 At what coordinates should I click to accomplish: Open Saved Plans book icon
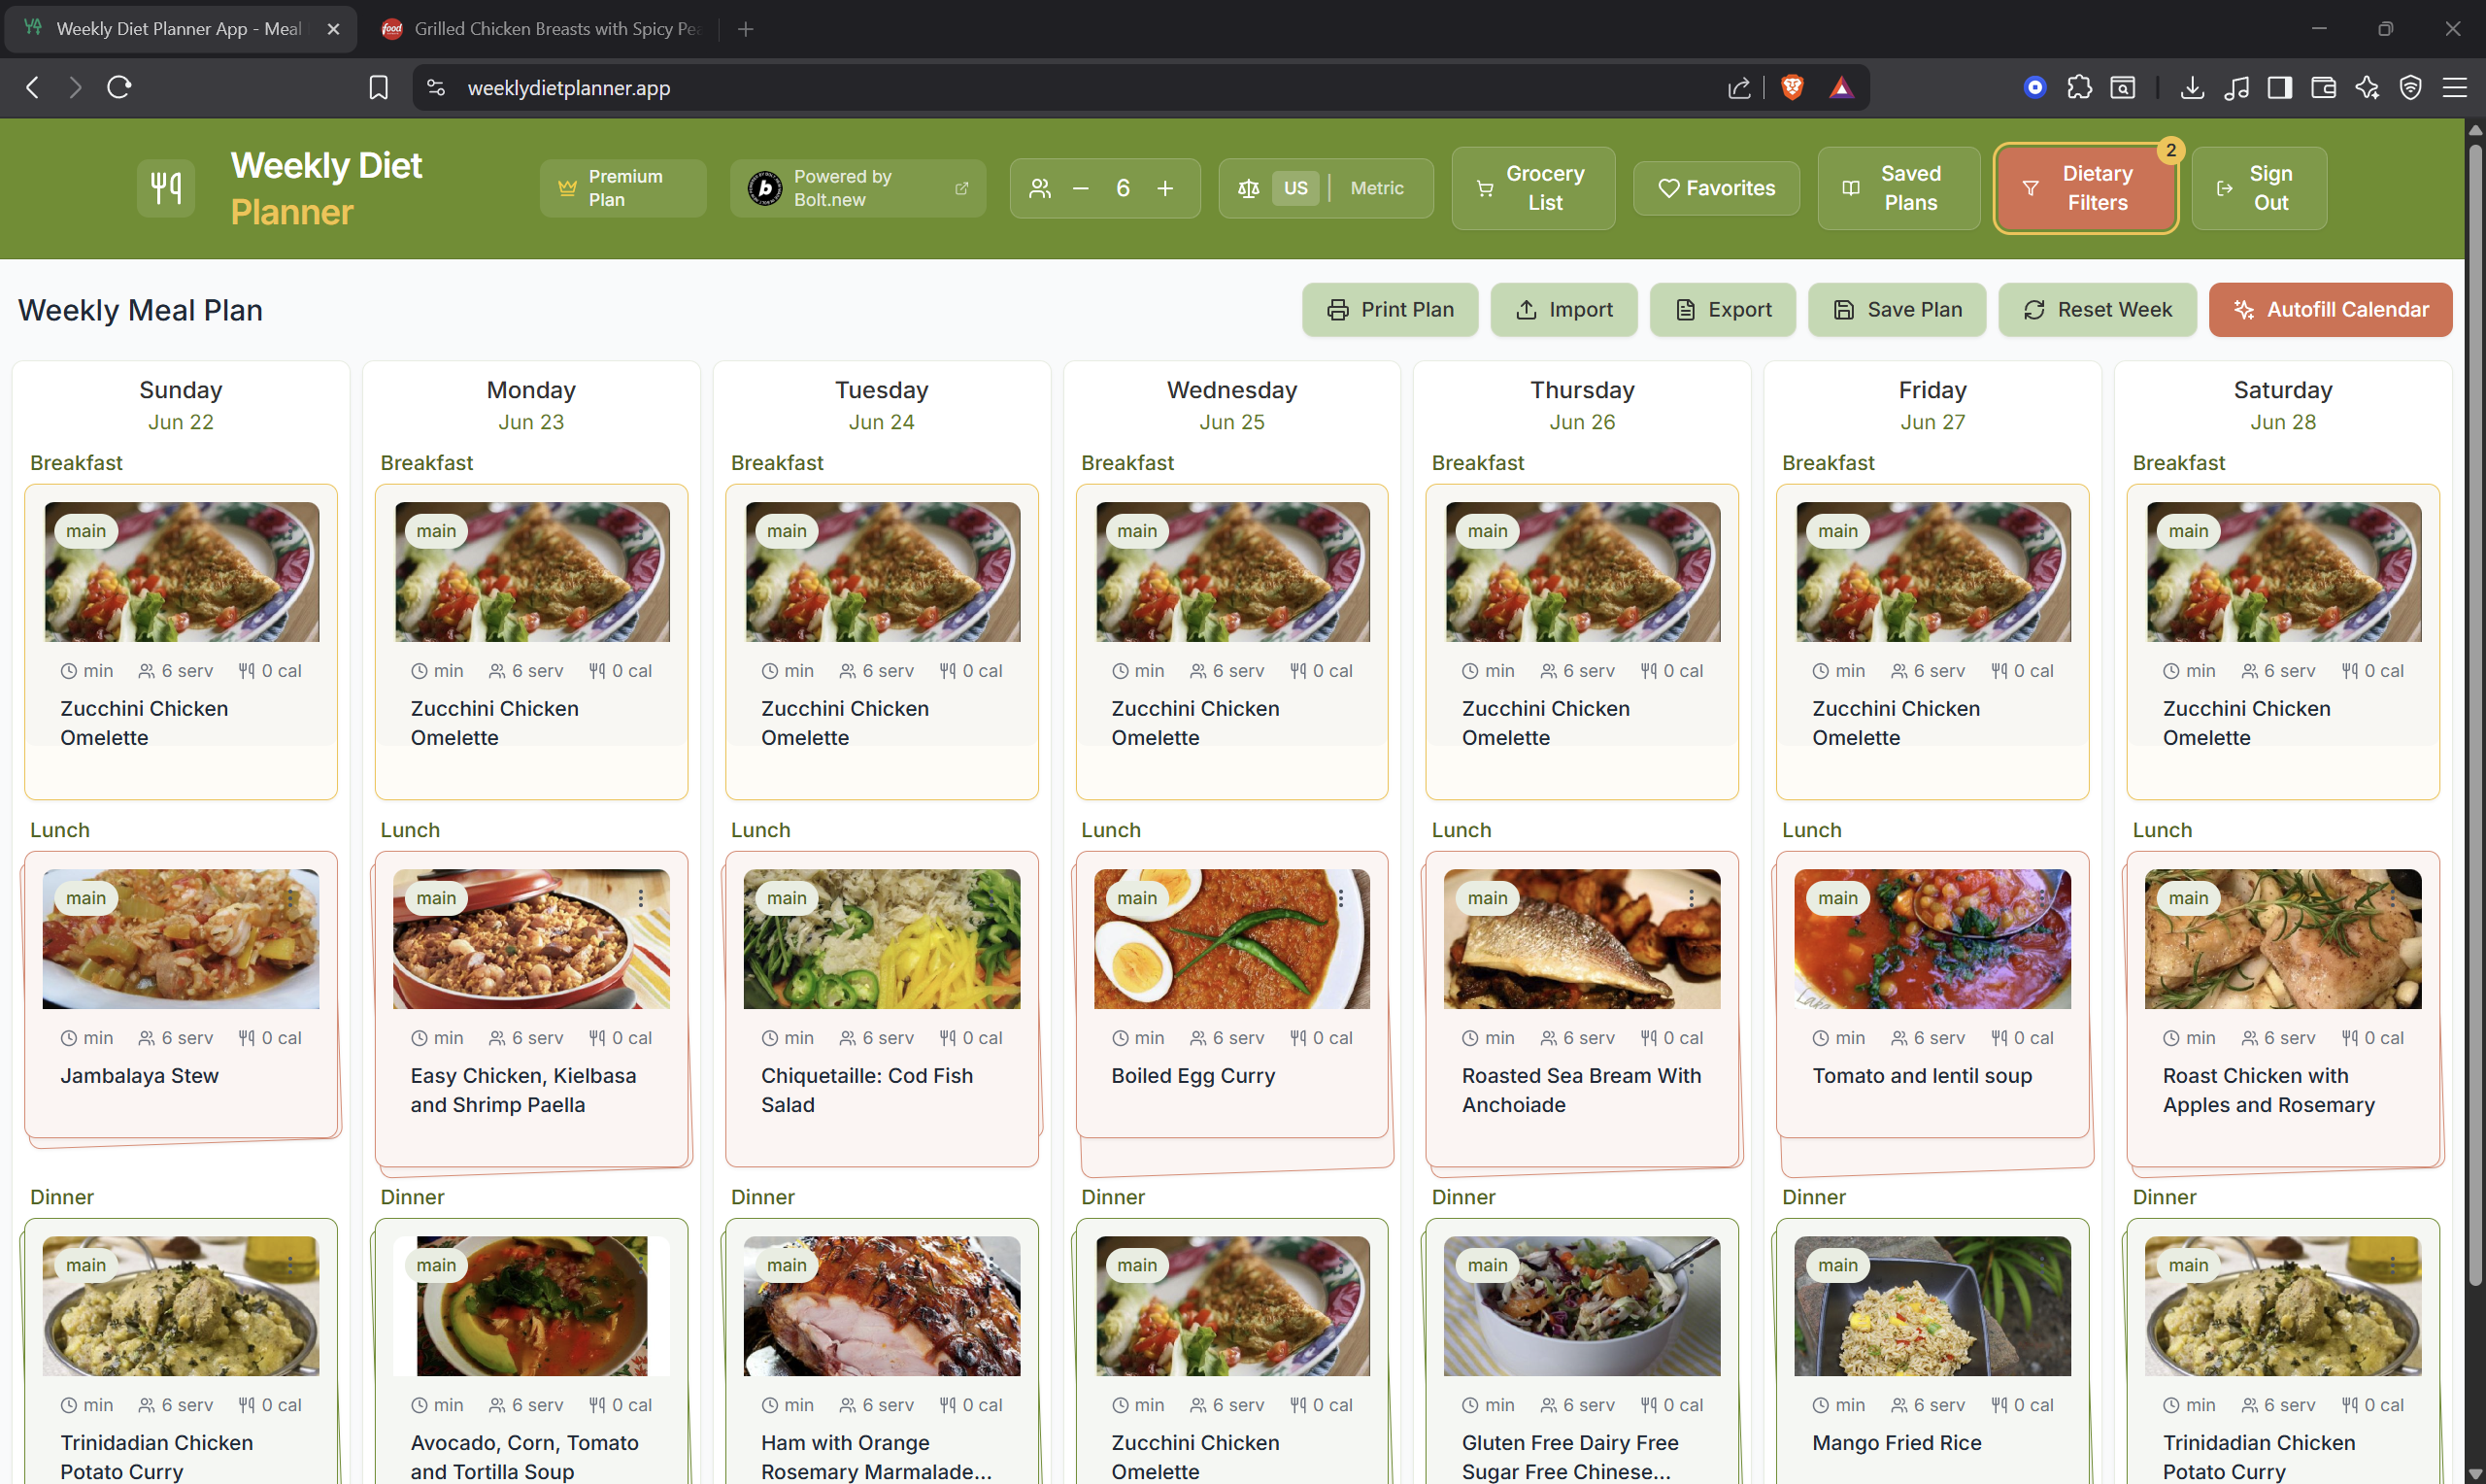[1851, 188]
